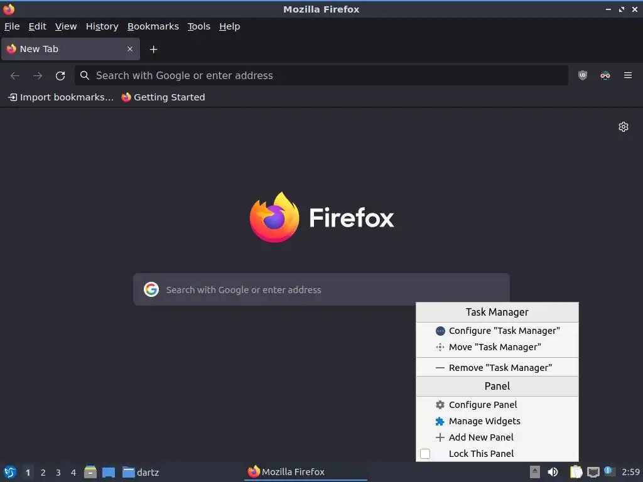Open the Bookmarks menu
The width and height of the screenshot is (643, 482).
click(x=153, y=26)
